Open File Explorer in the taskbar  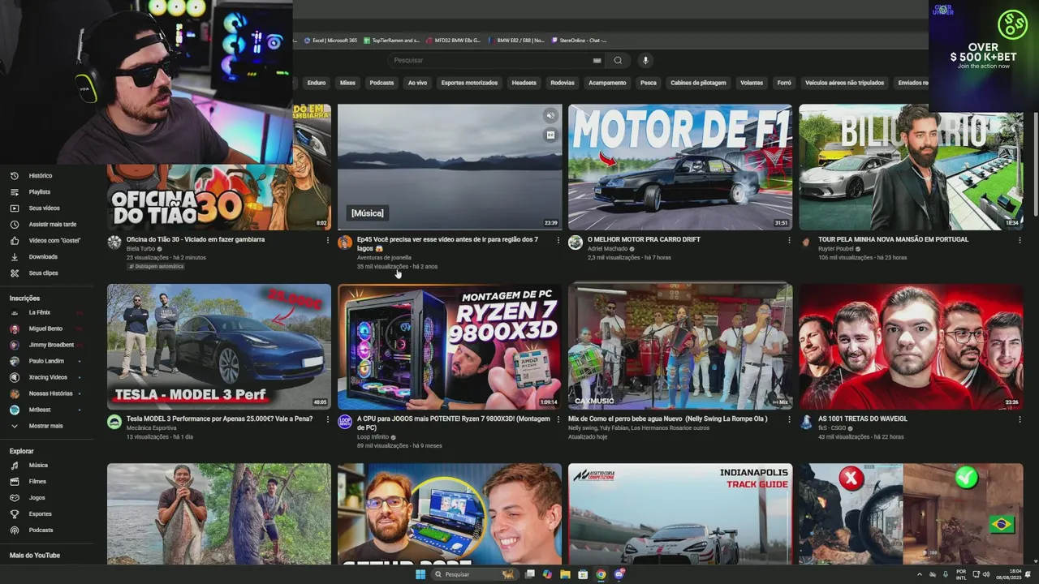(x=565, y=574)
